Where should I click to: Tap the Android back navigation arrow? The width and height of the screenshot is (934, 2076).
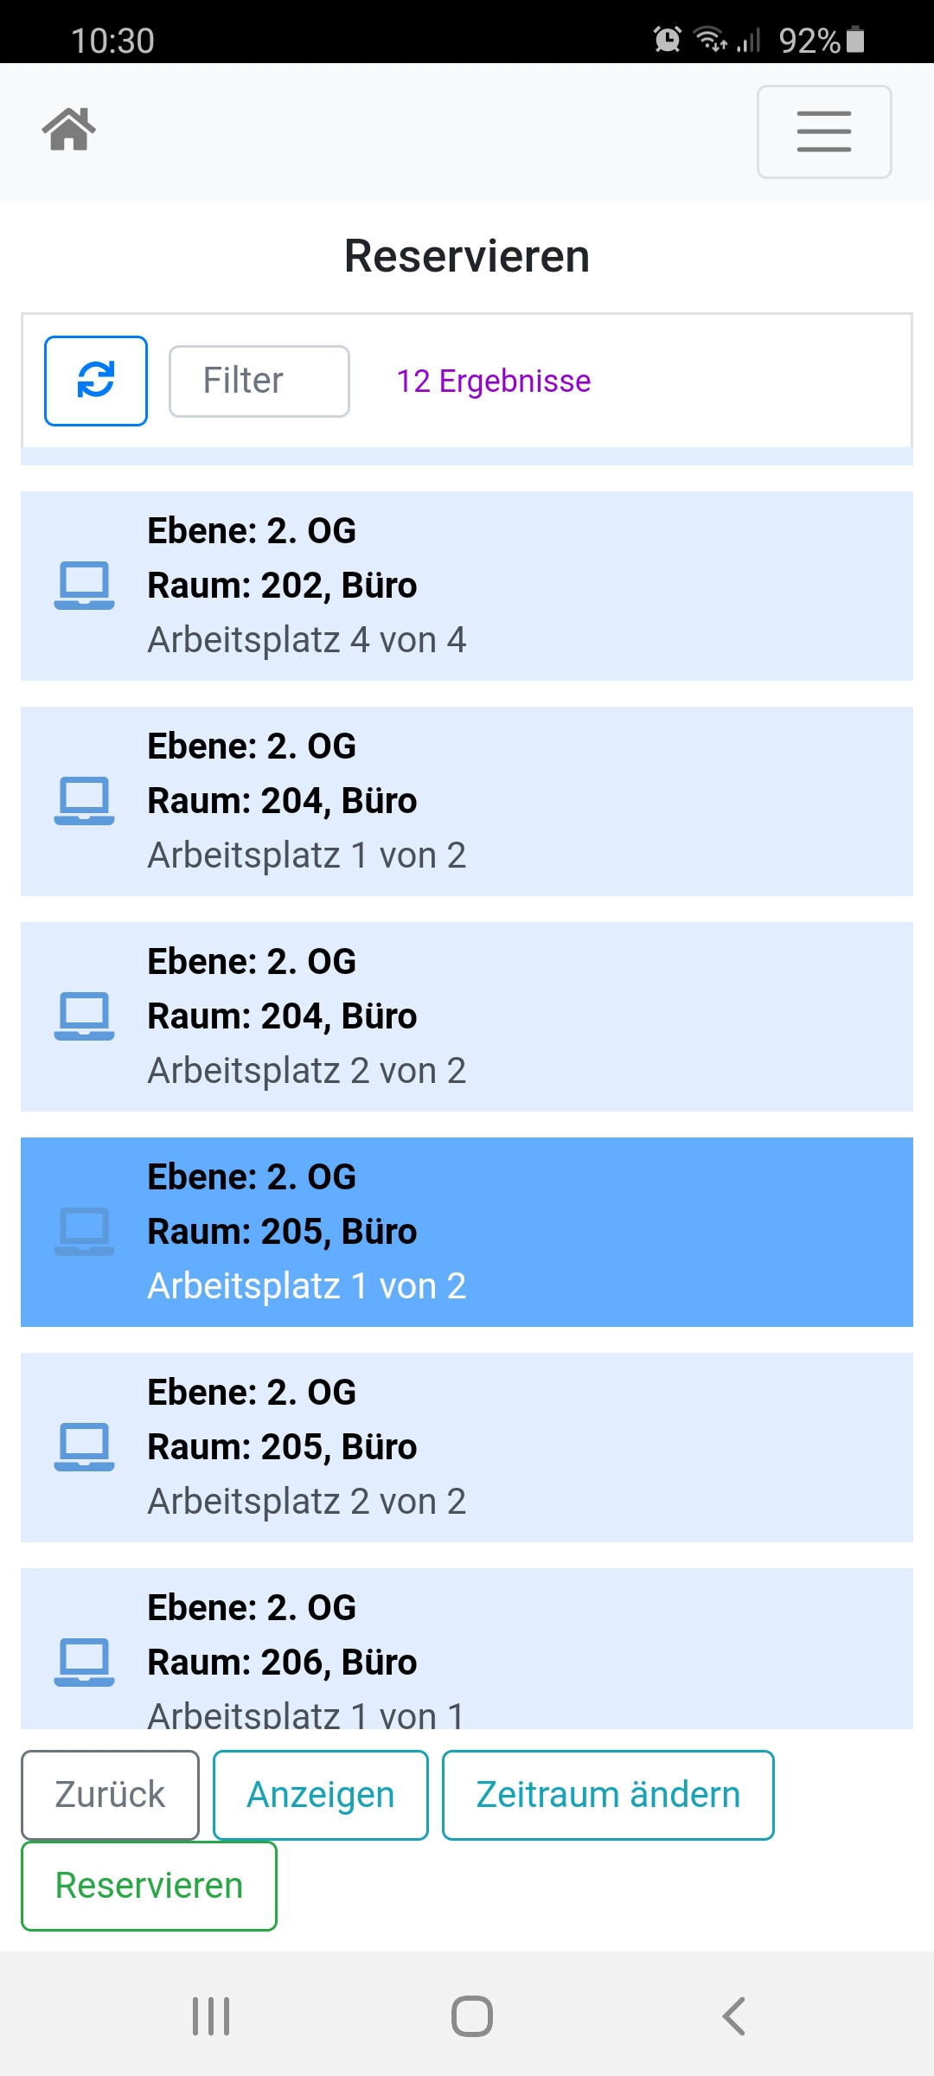pos(733,2016)
